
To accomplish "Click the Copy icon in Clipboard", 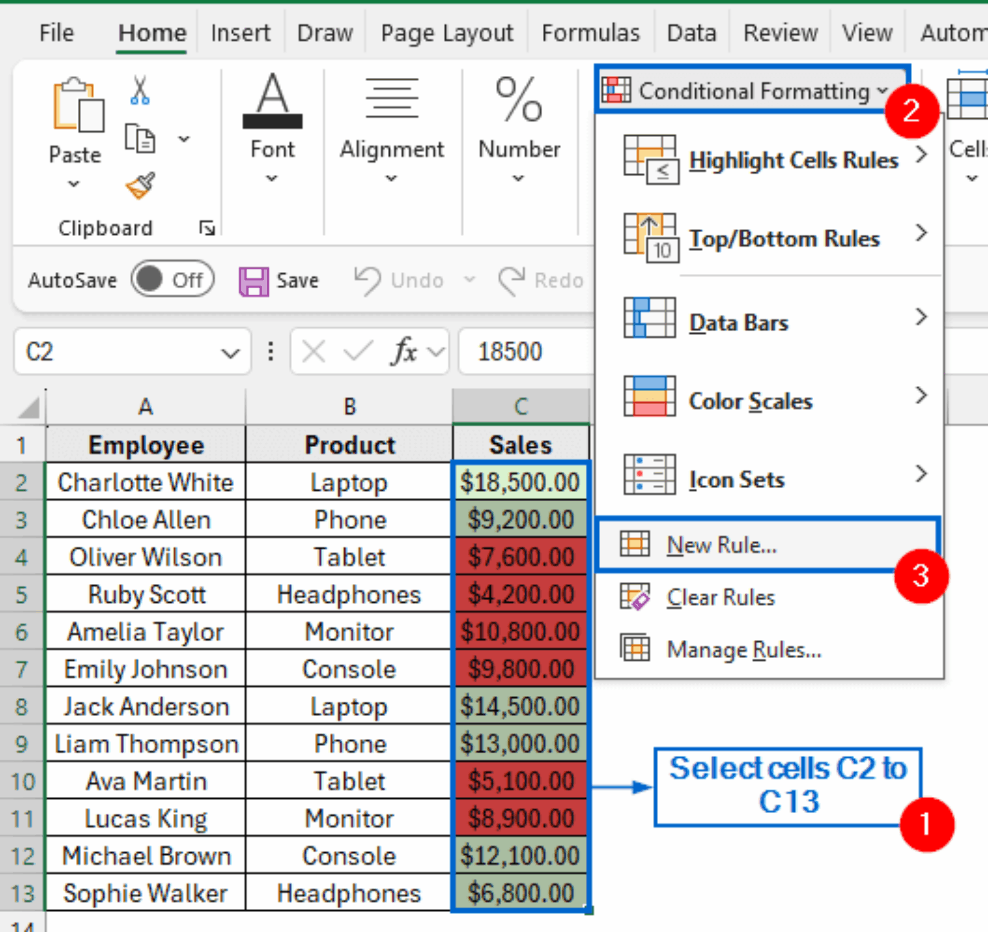I will (140, 138).
